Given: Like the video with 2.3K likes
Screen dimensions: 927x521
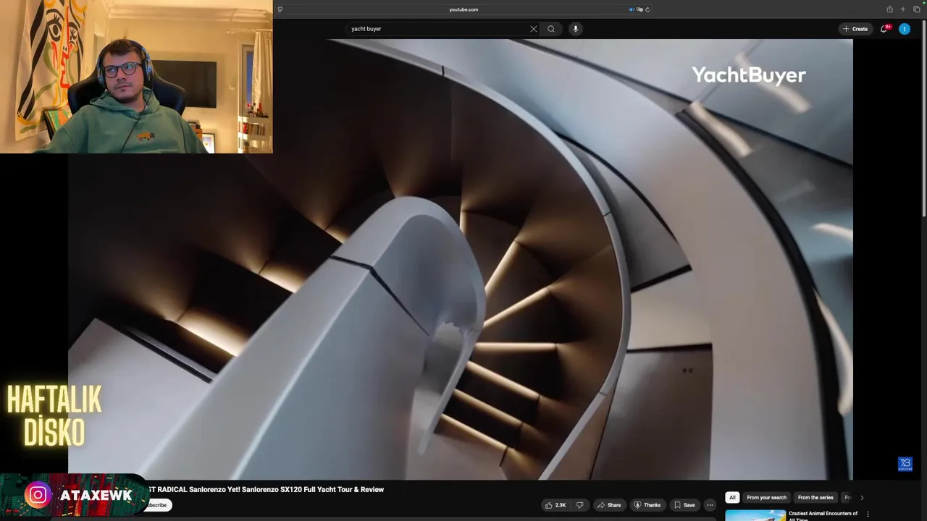Looking at the screenshot, I should (x=555, y=505).
